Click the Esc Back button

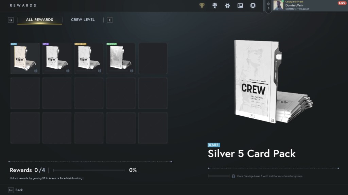pyautogui.click(x=16, y=190)
